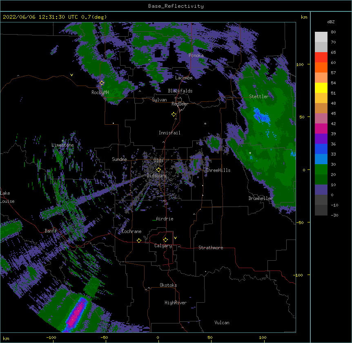Screen dimensions: 352x343
Task: Click the Didsbury town label
Action: (x=157, y=176)
